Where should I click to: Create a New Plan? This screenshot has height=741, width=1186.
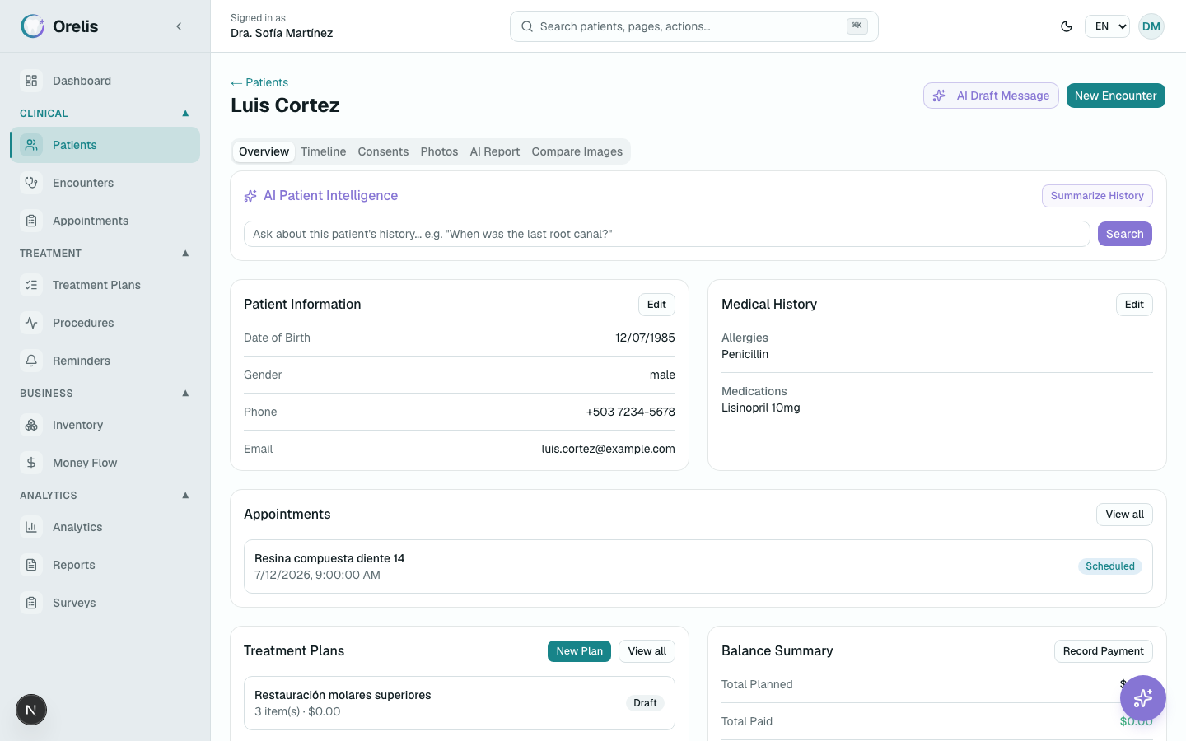(579, 651)
